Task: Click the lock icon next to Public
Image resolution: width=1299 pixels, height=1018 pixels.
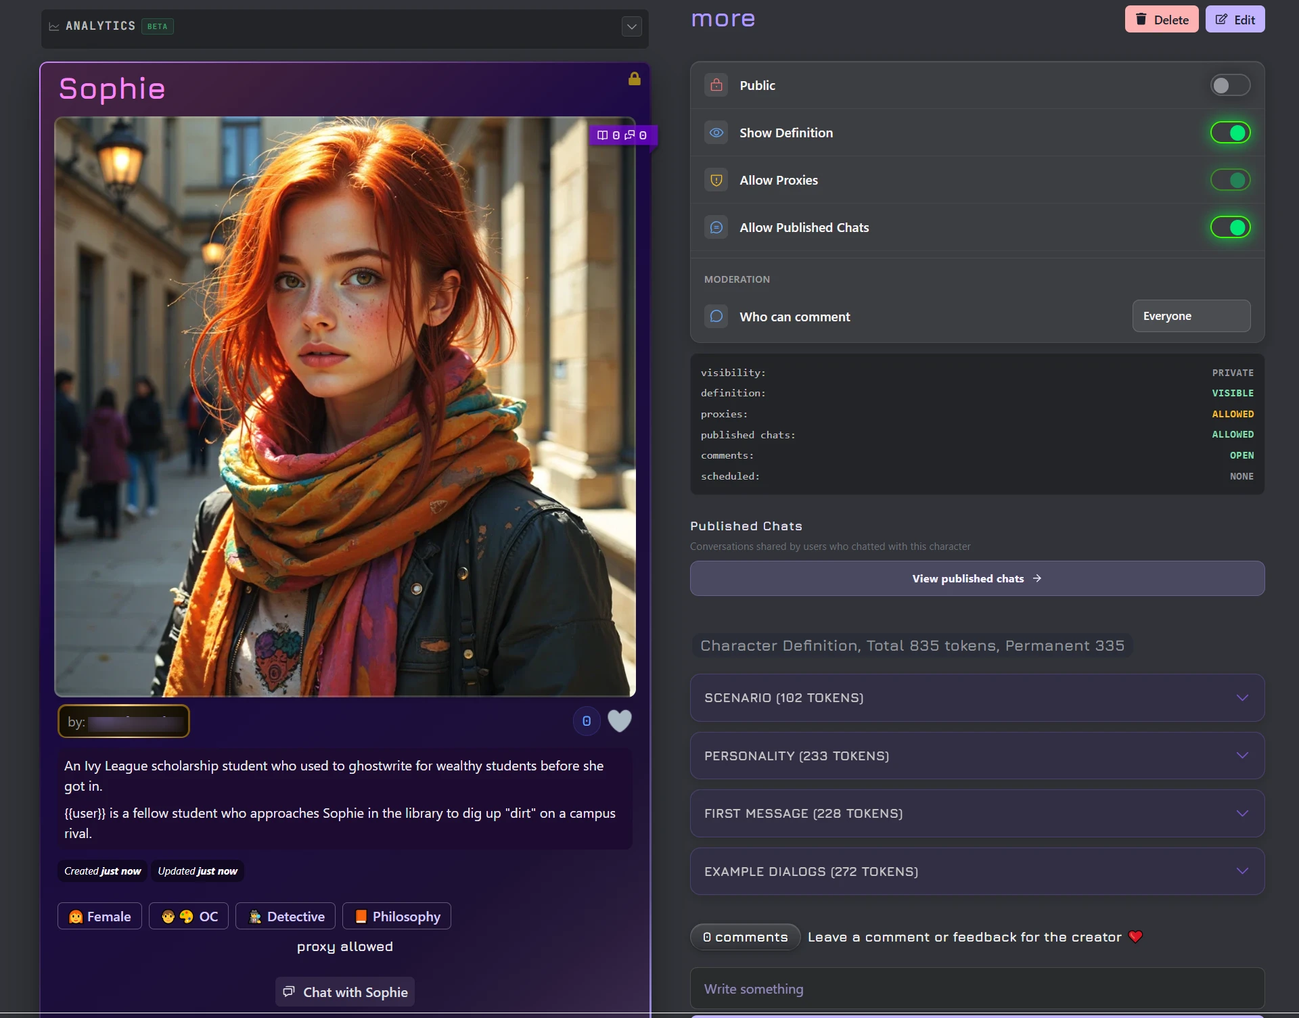Action: [x=716, y=86]
